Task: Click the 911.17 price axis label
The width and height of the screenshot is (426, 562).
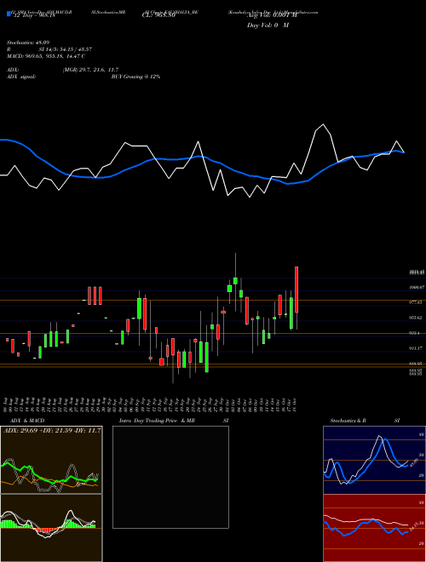Action: pyautogui.click(x=416, y=348)
